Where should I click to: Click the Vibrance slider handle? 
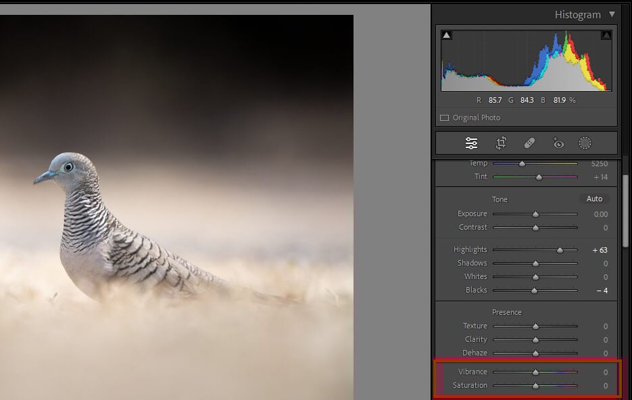click(x=535, y=372)
